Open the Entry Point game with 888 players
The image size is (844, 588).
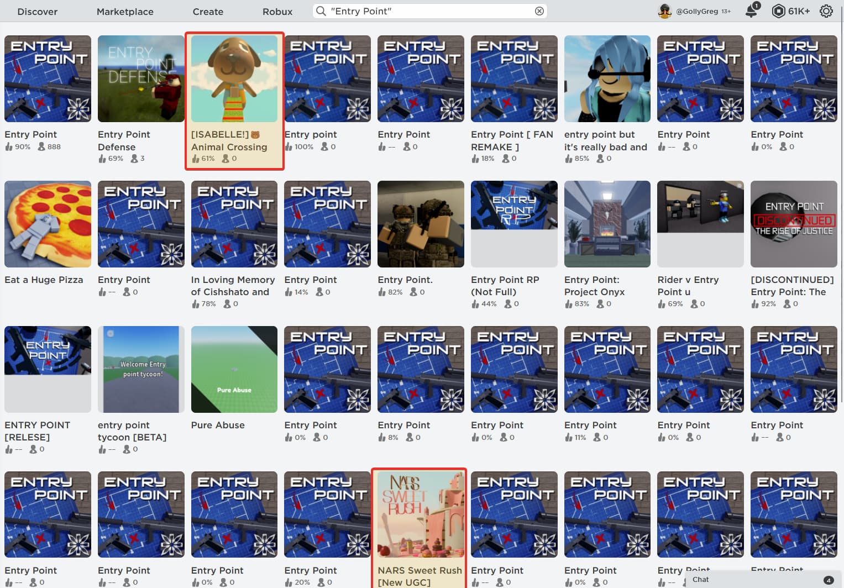48,78
